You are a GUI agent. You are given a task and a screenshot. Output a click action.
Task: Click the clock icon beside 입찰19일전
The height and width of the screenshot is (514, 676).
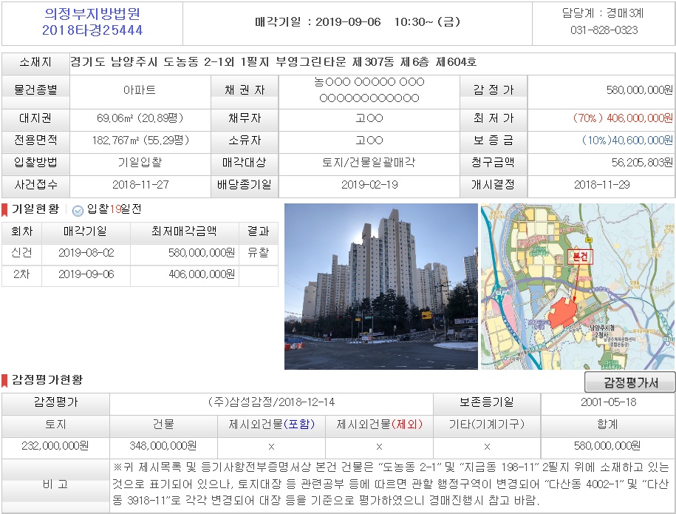tap(78, 210)
